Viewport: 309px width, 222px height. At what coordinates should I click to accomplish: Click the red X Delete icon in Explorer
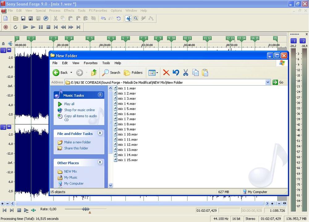point(166,73)
